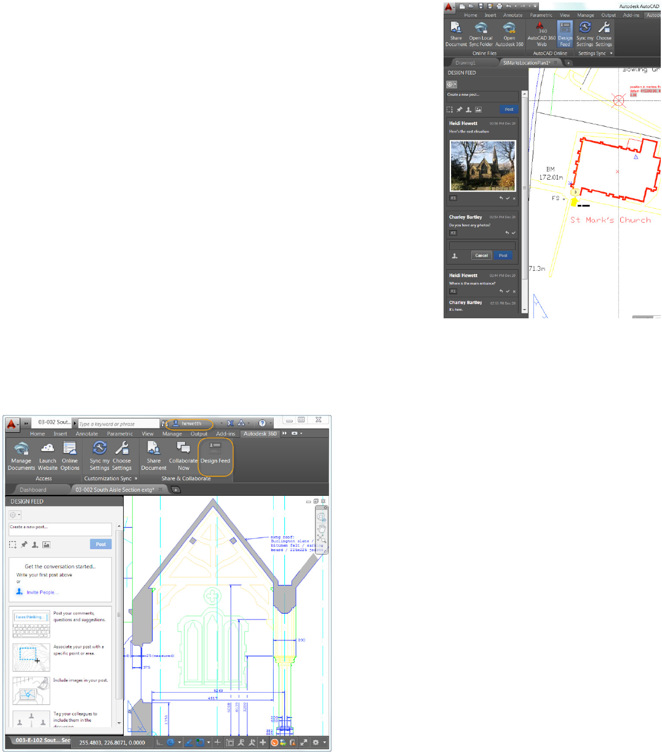Click Collaborate Now in Share & Collaborate
Image resolution: width=662 pixels, height=753 pixels.
pos(183,456)
